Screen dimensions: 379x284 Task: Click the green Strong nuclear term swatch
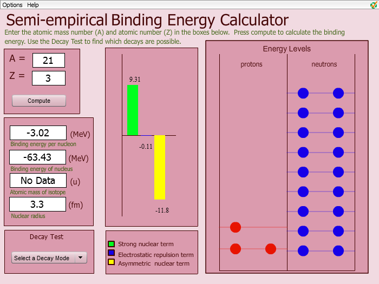(x=111, y=244)
